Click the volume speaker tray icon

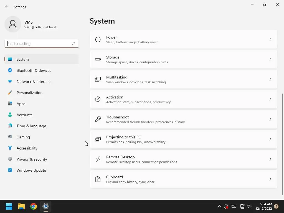click(x=249, y=206)
